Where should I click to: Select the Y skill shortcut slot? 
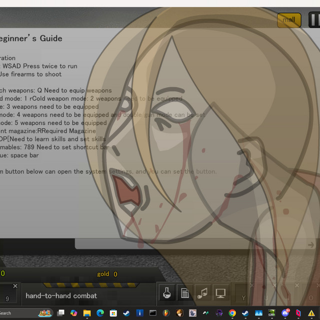pos(243,293)
